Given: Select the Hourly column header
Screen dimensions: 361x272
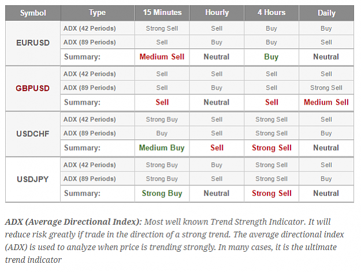Looking at the screenshot, I should pyautogui.click(x=217, y=13).
